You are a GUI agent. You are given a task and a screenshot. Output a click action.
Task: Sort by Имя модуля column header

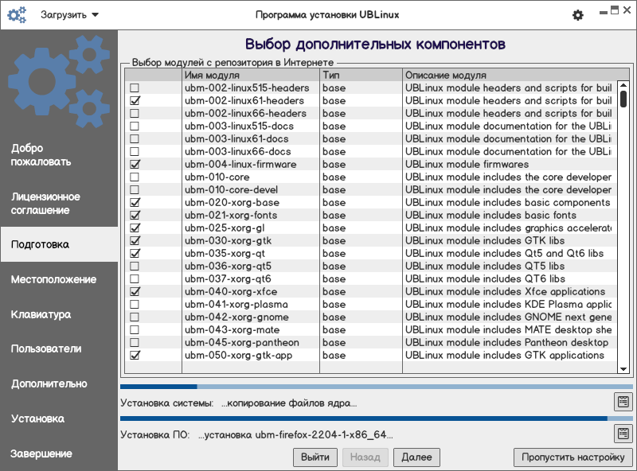point(250,75)
